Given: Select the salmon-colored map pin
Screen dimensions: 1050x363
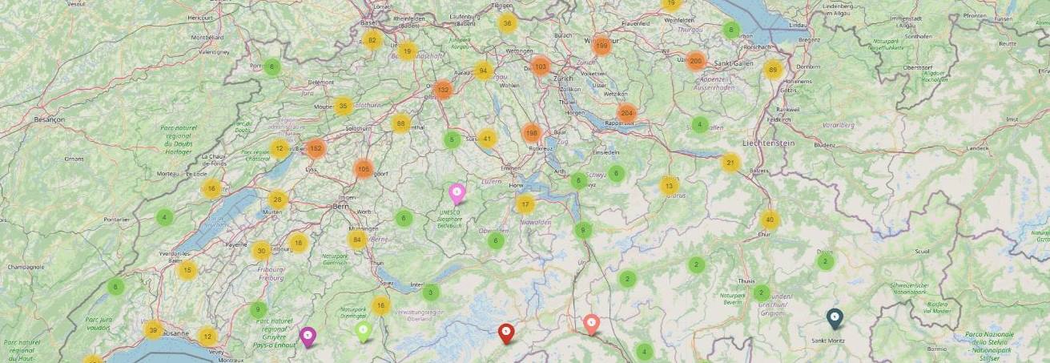Looking at the screenshot, I should [x=591, y=325].
